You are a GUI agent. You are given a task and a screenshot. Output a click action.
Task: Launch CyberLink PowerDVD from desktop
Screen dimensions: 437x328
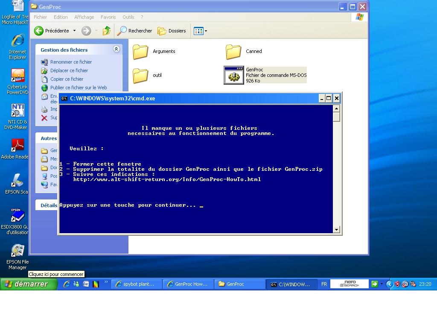[x=17, y=76]
